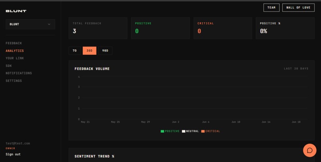Click the Critical count card
Image resolution: width=321 pixels, height=162 pixels.
[x=223, y=28]
